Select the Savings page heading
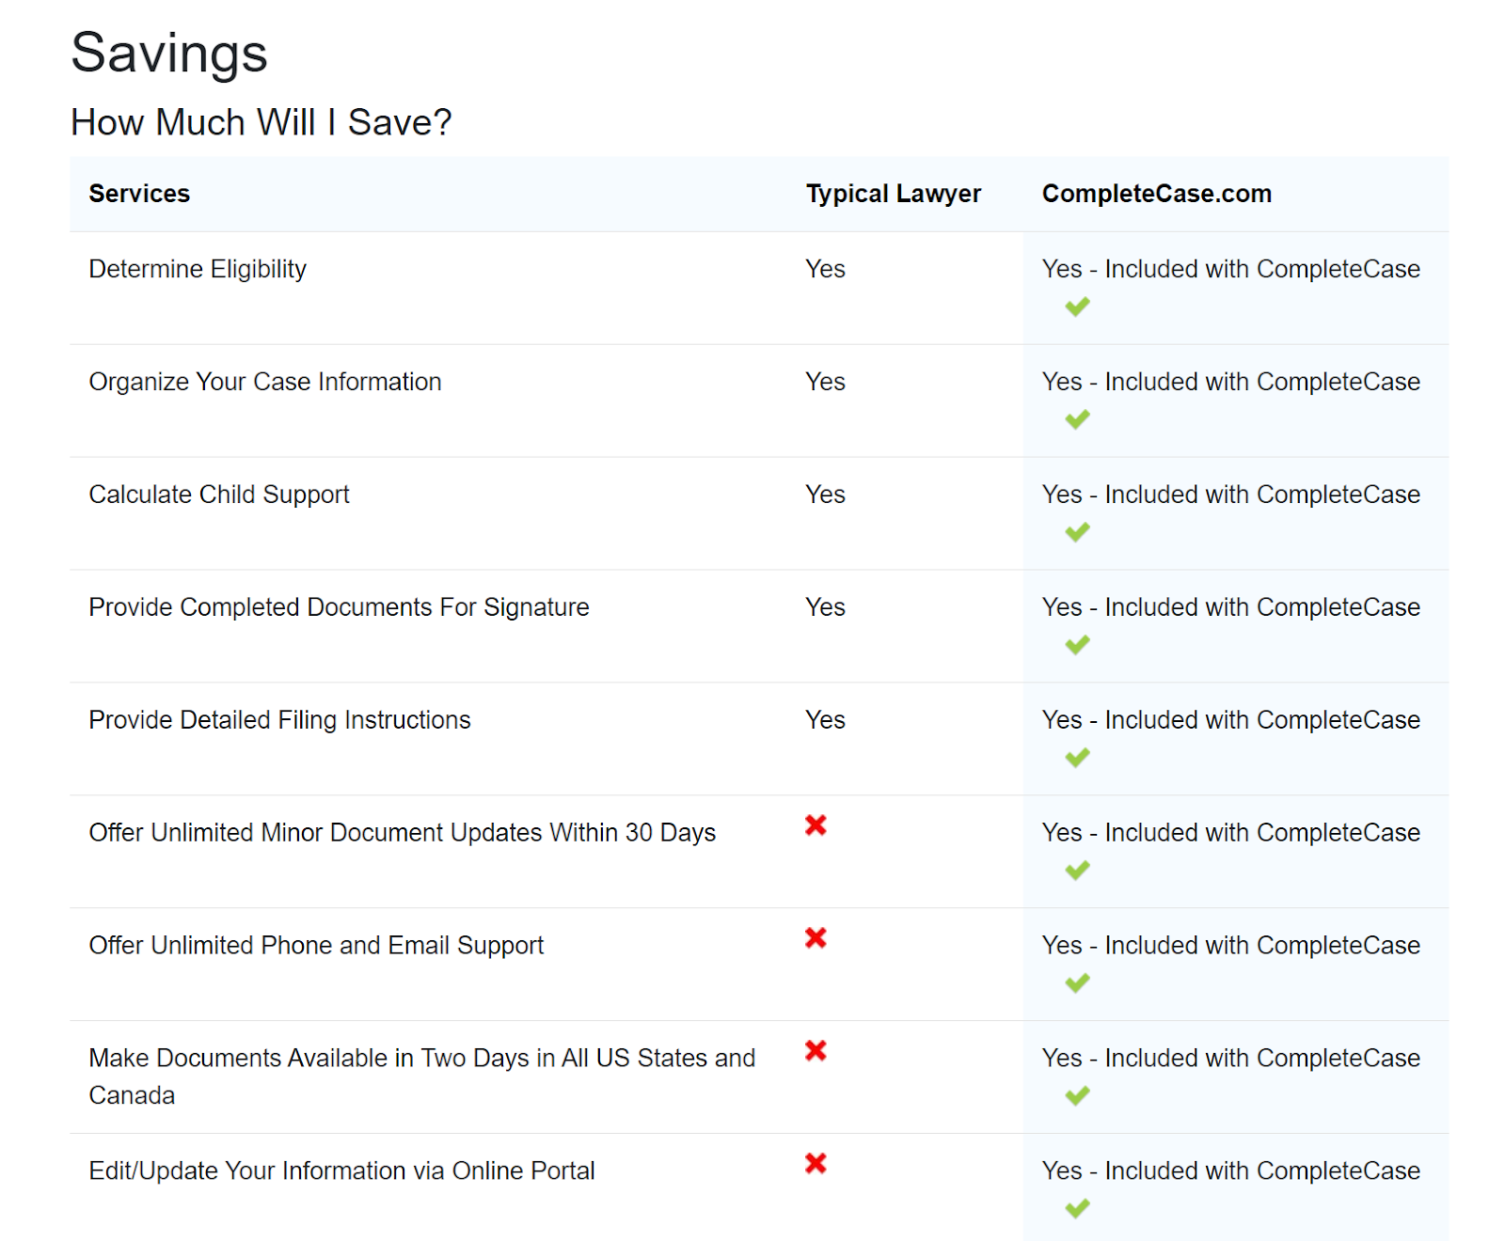The height and width of the screenshot is (1241, 1505). click(169, 53)
